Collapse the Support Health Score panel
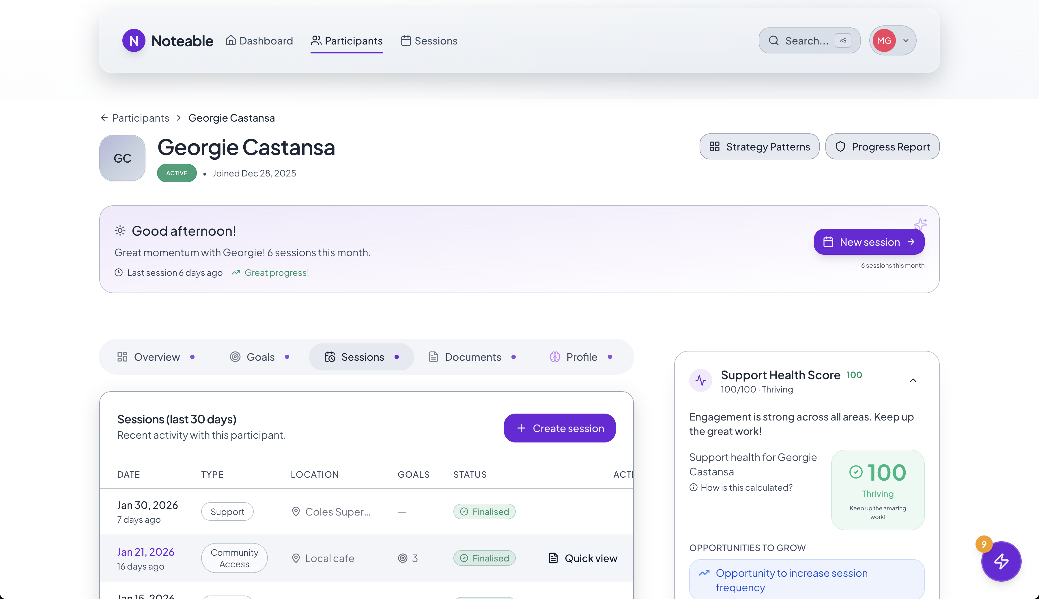 913,381
